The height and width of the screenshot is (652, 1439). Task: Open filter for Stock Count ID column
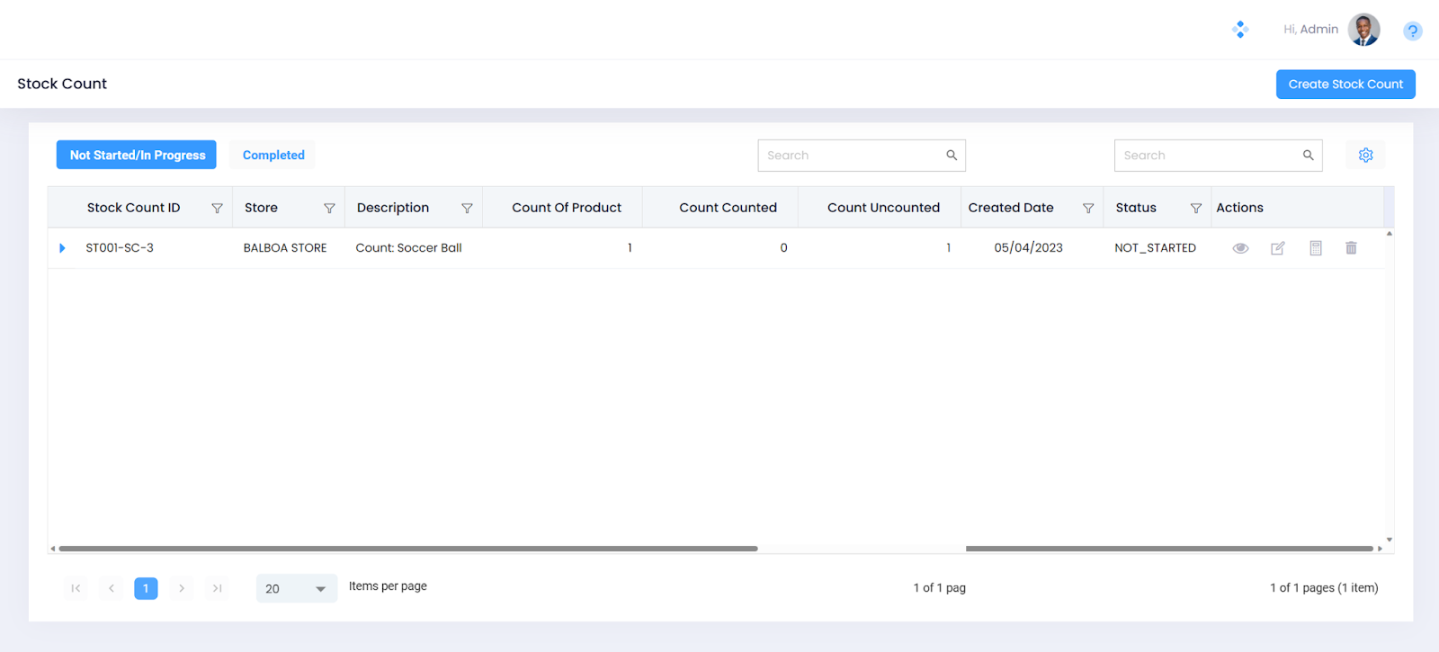tap(217, 208)
